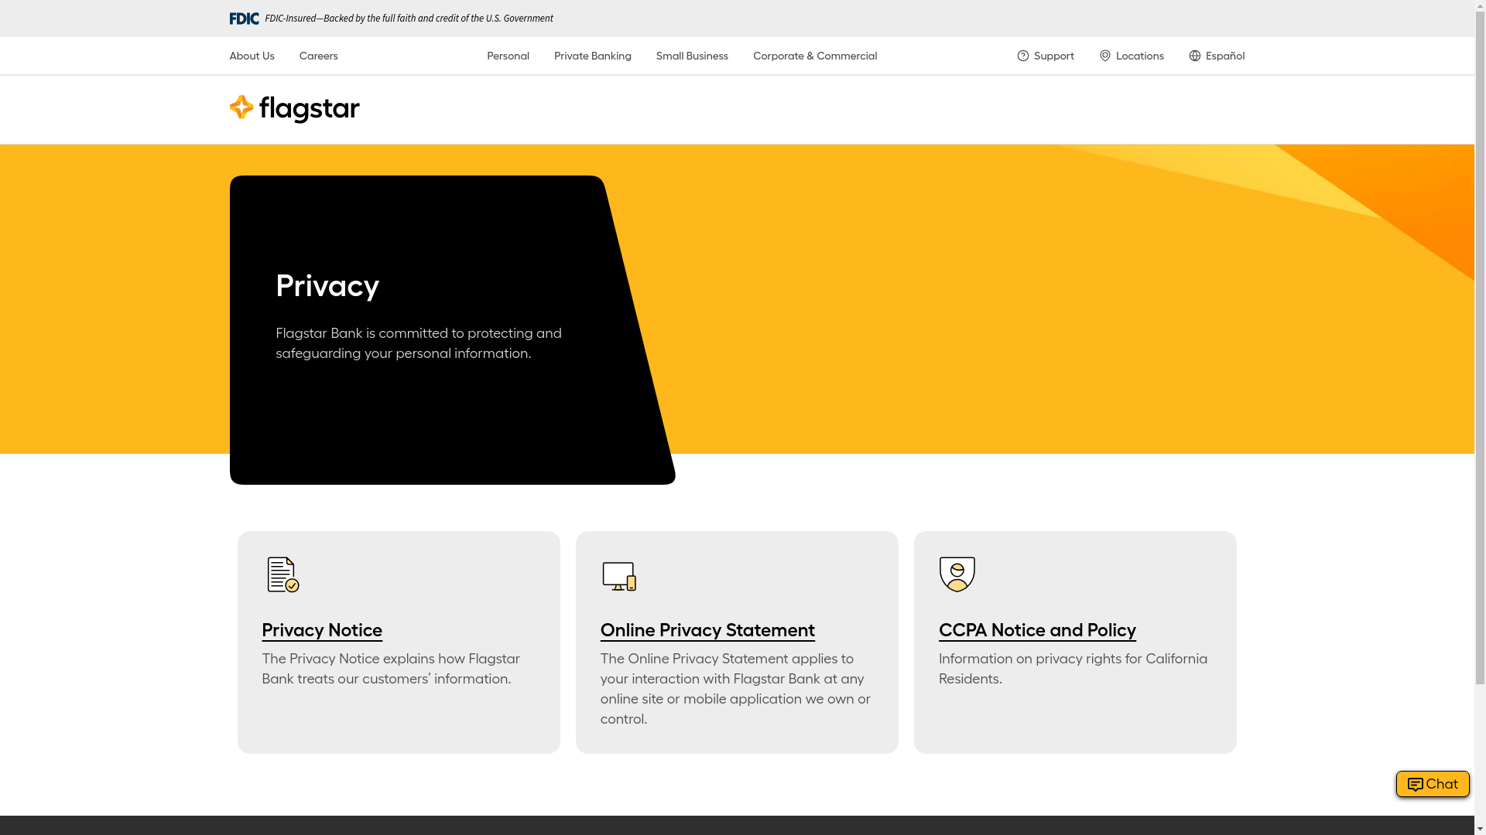Click the Online Privacy Statement devices icon
Screen dimensions: 1486x835
click(619, 576)
